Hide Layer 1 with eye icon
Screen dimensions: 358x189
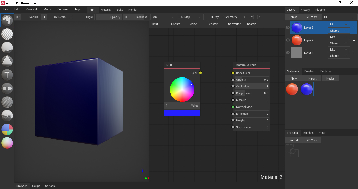pos(288,53)
